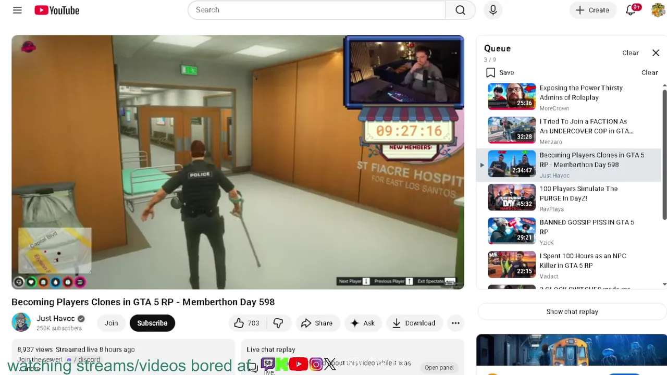Open Vadact channel name in queue
667x375 pixels.
pyautogui.click(x=549, y=276)
